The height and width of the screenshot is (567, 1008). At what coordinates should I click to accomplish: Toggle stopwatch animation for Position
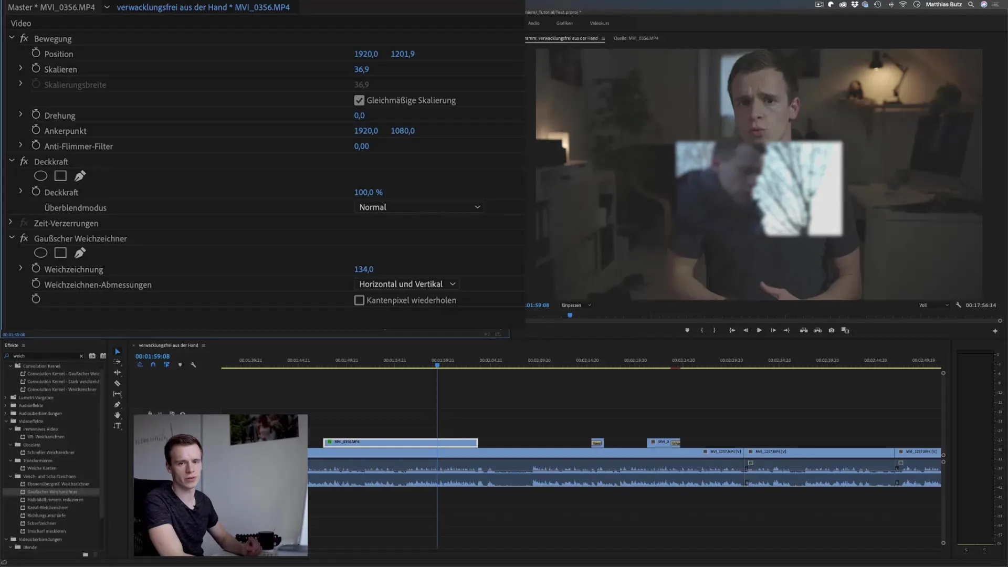36,54
